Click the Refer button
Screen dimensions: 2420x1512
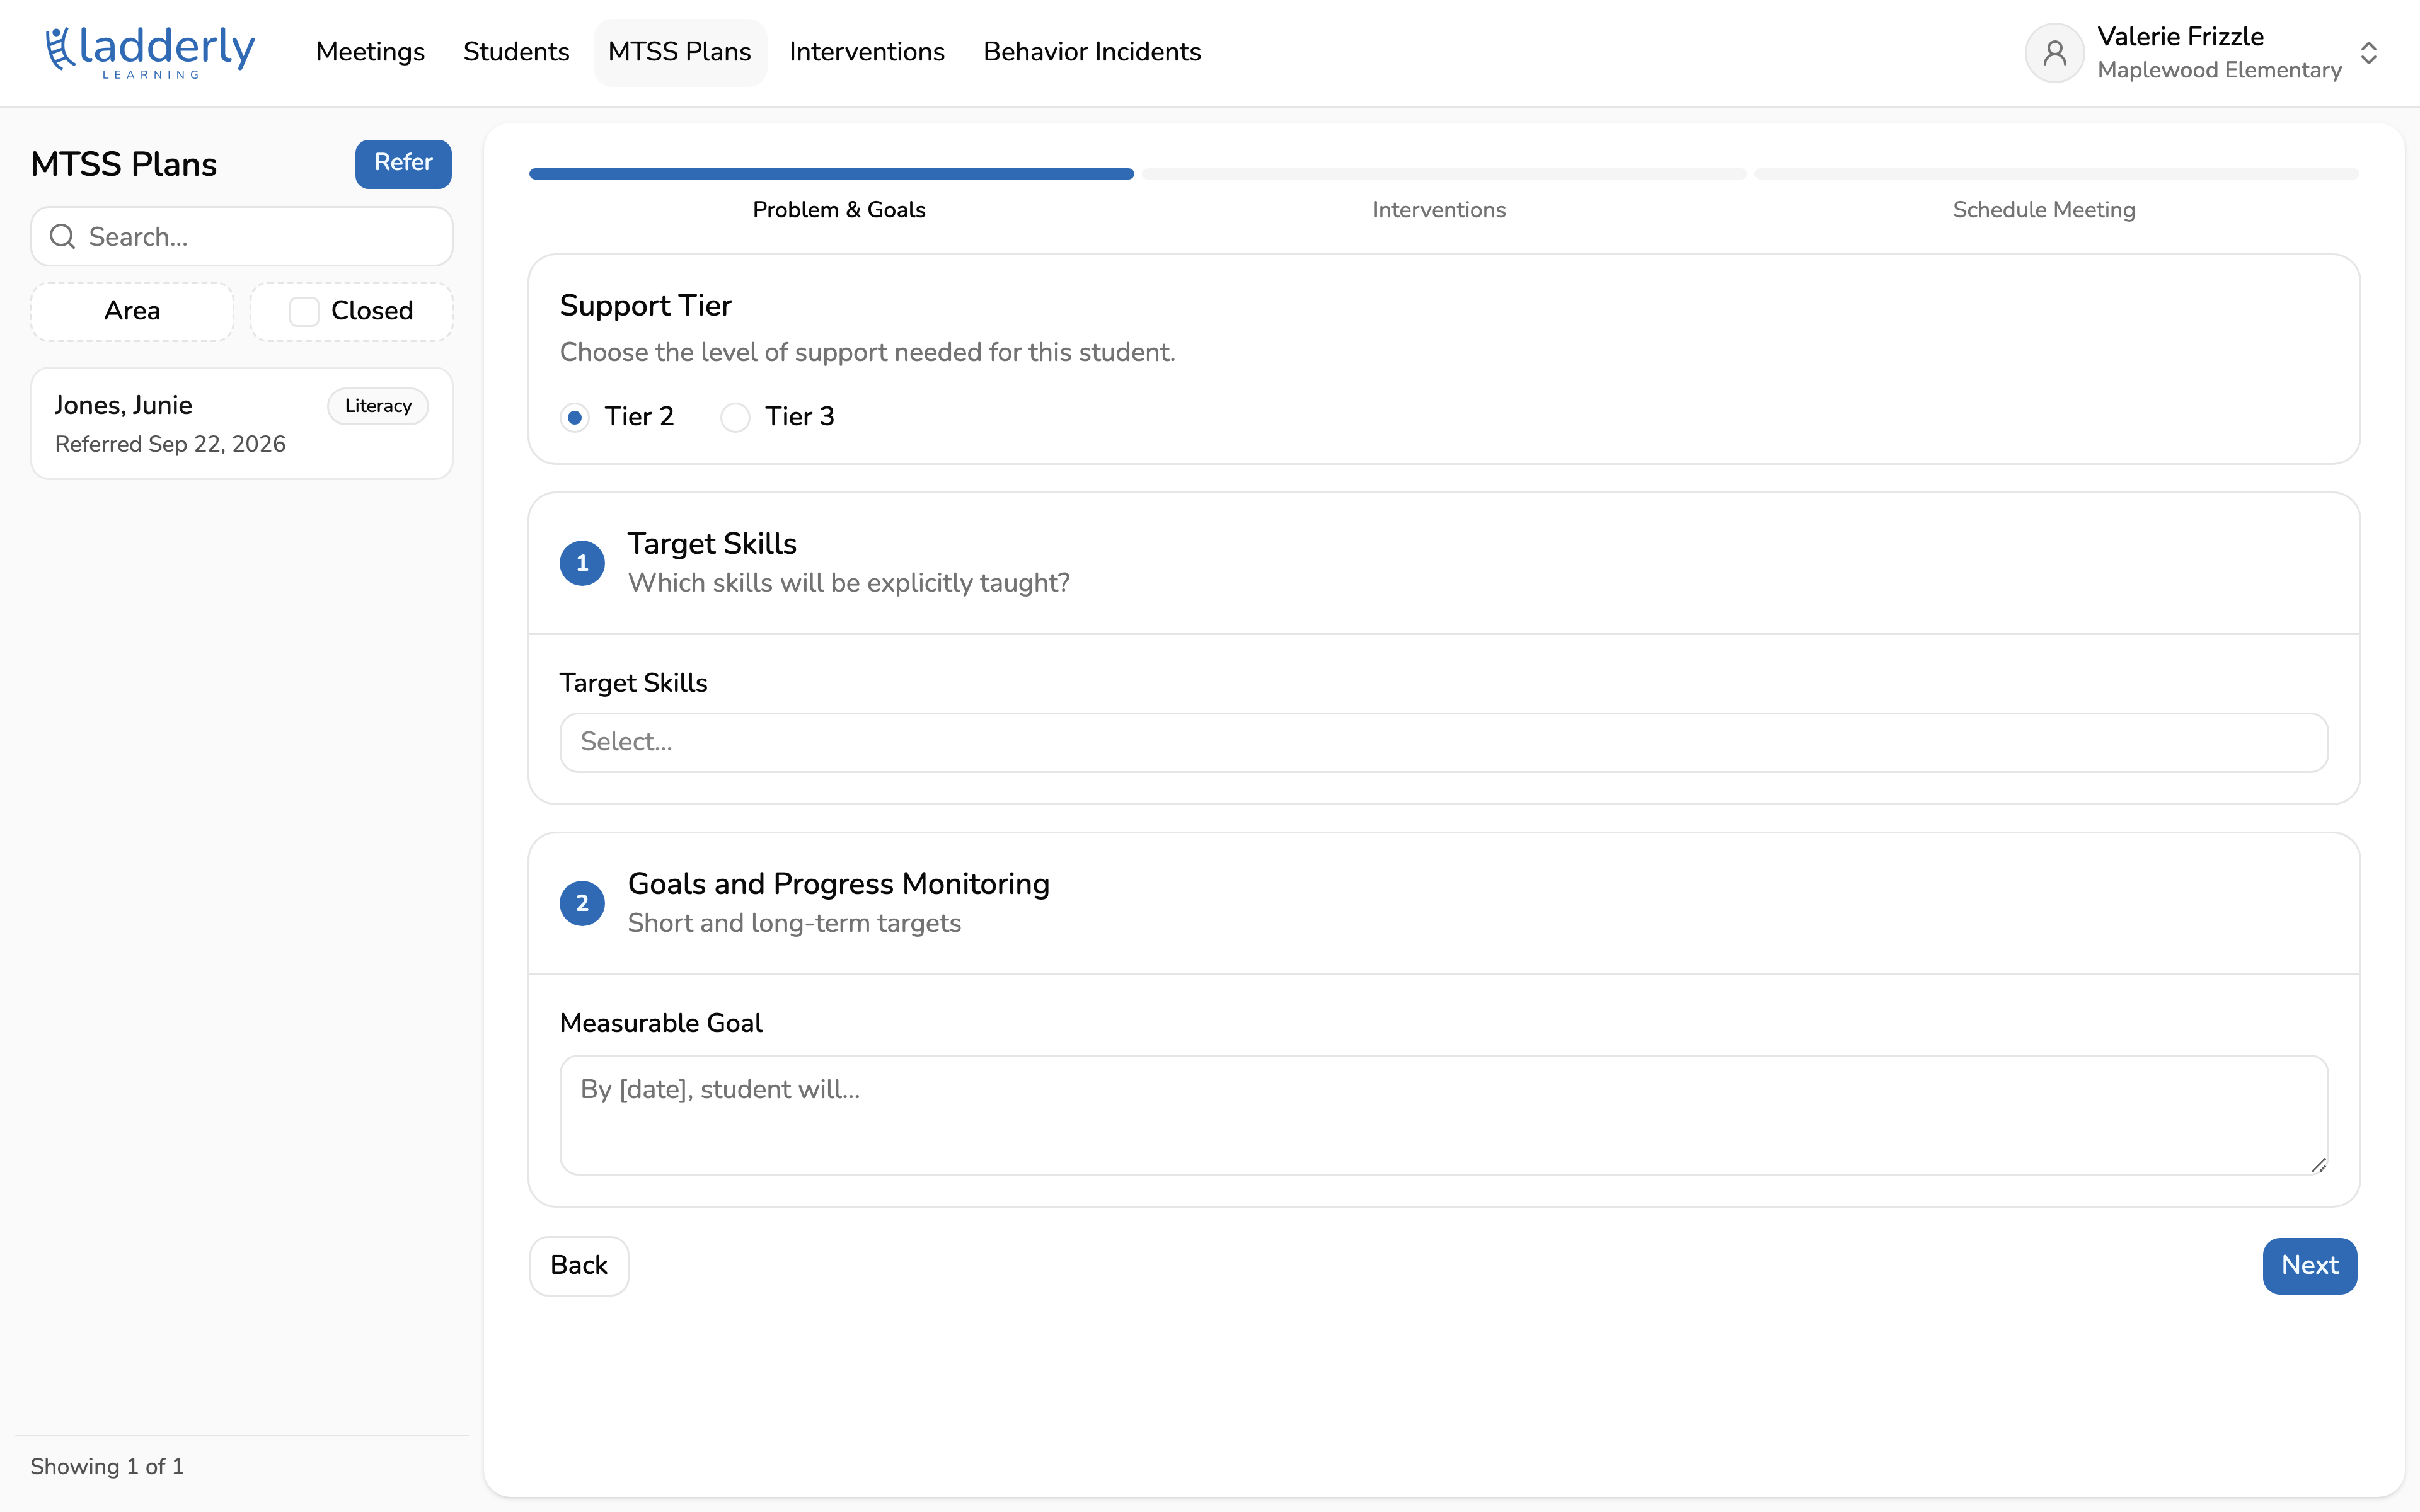point(403,163)
